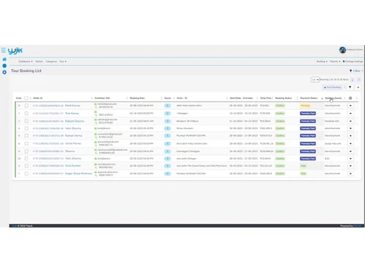The height and width of the screenshot is (273, 365).
Task: Open Gagan Deep Khurana's booking order link
Action: (x=48, y=173)
